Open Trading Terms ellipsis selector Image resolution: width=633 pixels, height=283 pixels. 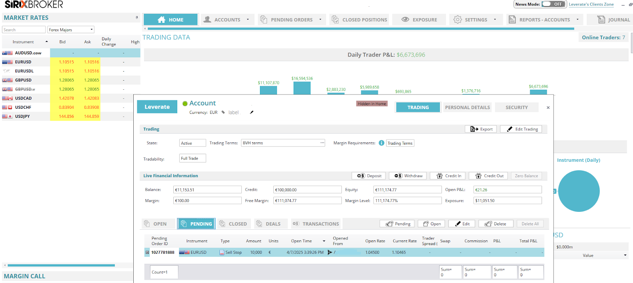point(322,143)
